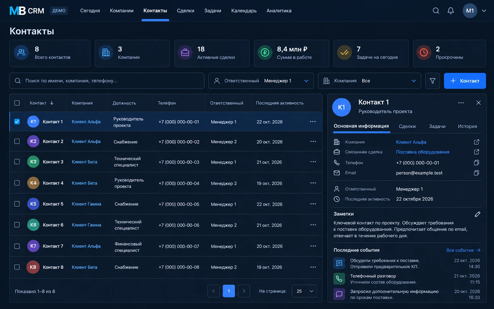The width and height of the screenshot is (494, 309).
Task: Click the Компании stat card showing 3
Action: coord(132,53)
